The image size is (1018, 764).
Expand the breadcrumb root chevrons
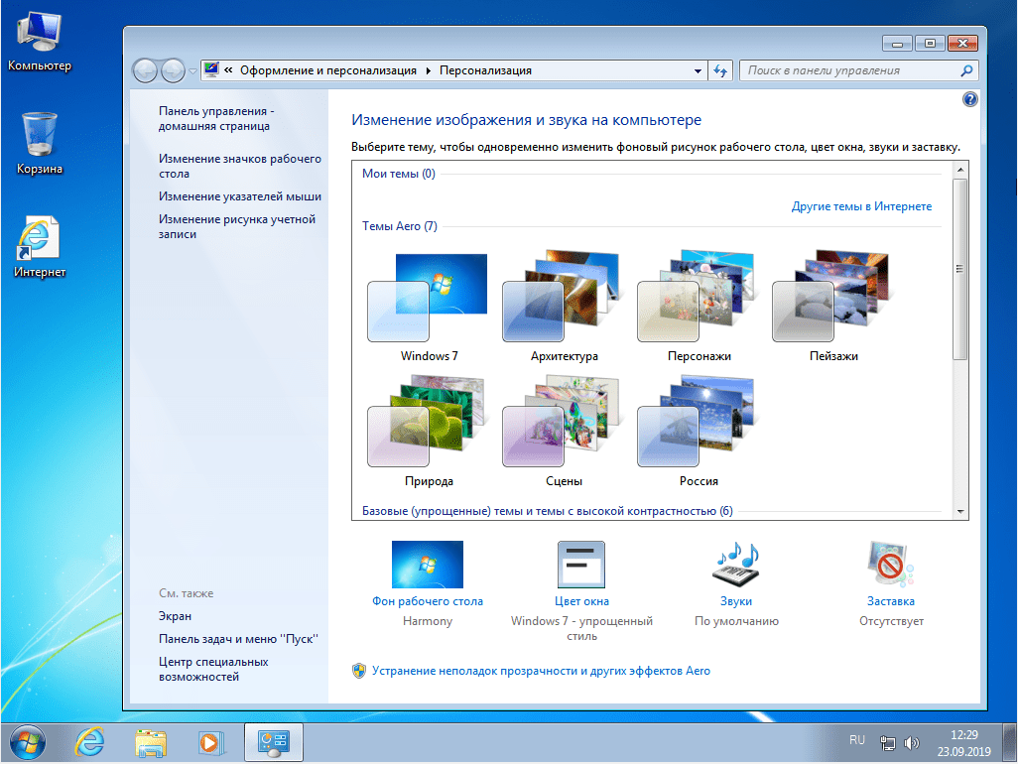tap(228, 70)
